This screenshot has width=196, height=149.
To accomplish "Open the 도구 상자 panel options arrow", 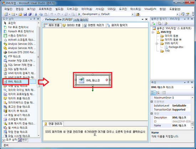I will [31, 19].
